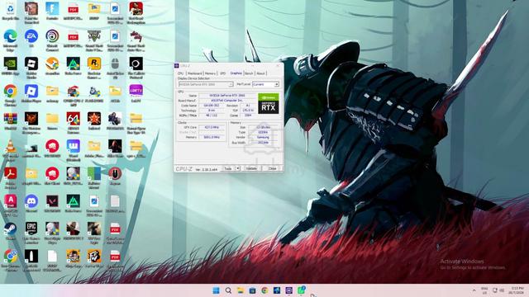Click the memory Vendor Samsung field
The height and width of the screenshot is (297, 529).
tap(263, 138)
